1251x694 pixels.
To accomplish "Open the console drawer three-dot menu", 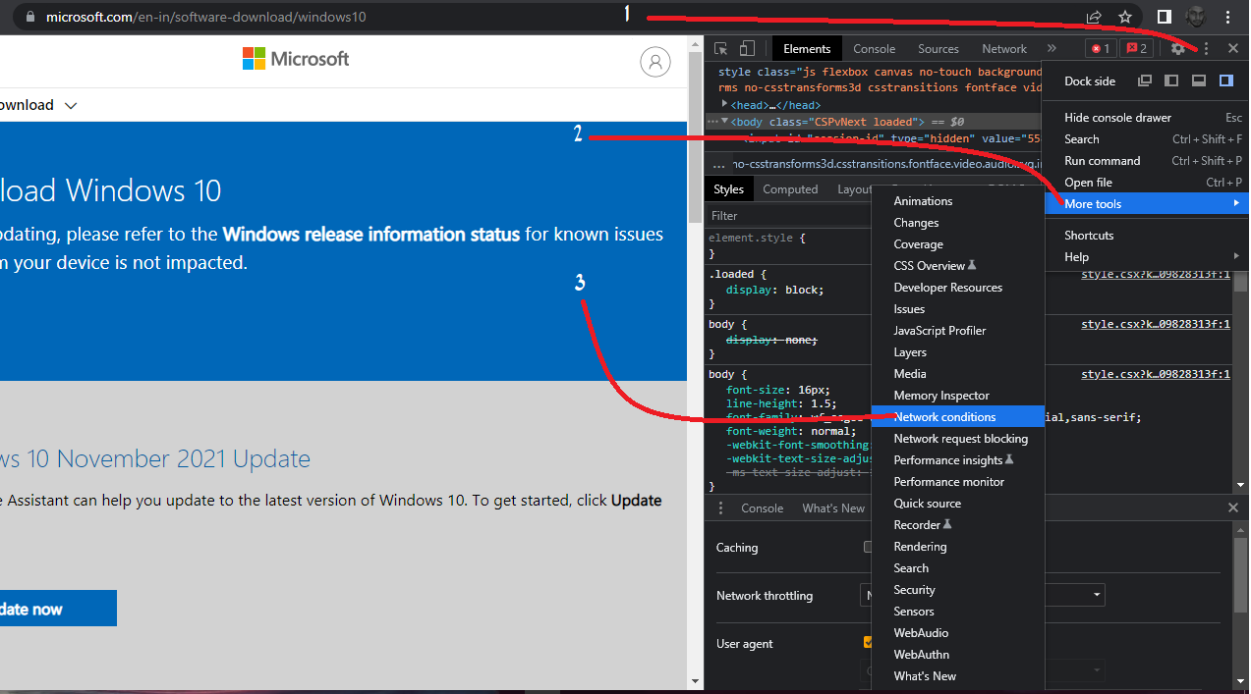I will click(x=720, y=507).
